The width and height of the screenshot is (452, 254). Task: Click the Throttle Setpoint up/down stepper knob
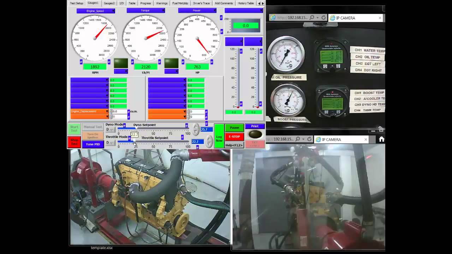pyautogui.click(x=209, y=141)
